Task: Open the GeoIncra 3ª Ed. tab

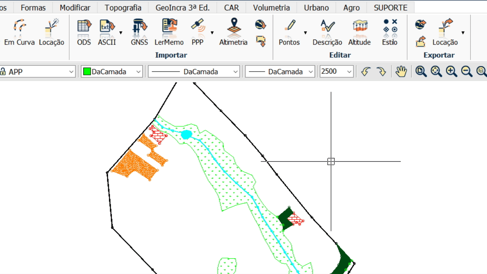Action: point(182,8)
